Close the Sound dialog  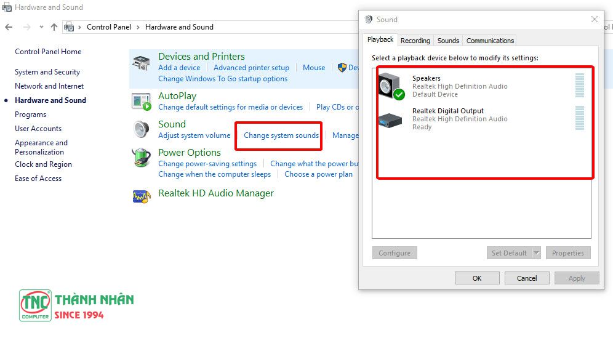tap(595, 19)
